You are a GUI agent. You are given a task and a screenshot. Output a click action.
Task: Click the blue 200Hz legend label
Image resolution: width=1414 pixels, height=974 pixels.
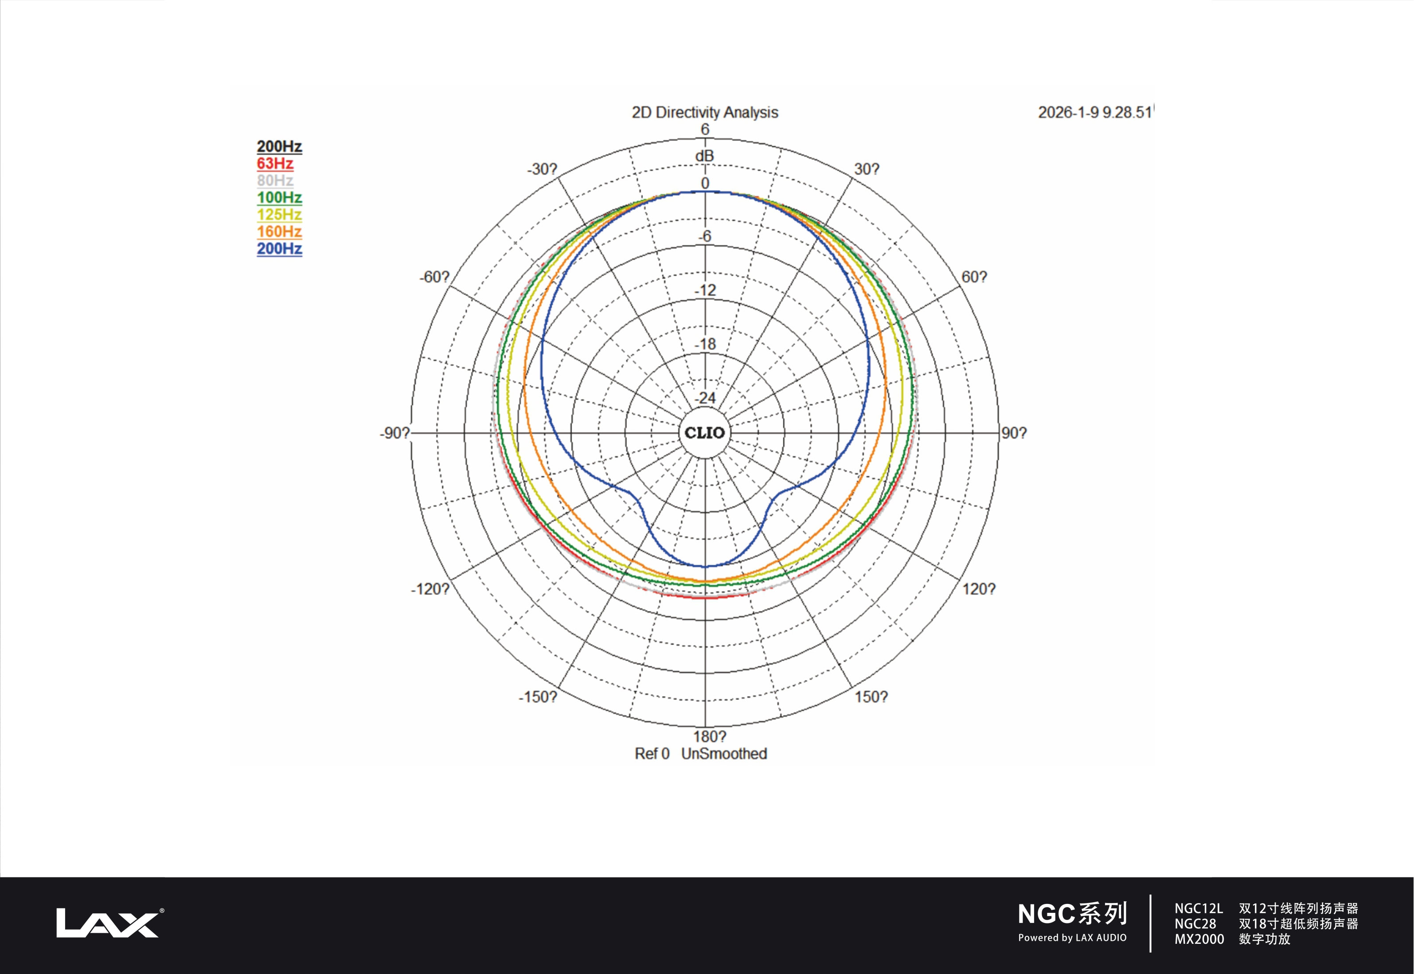tap(279, 249)
